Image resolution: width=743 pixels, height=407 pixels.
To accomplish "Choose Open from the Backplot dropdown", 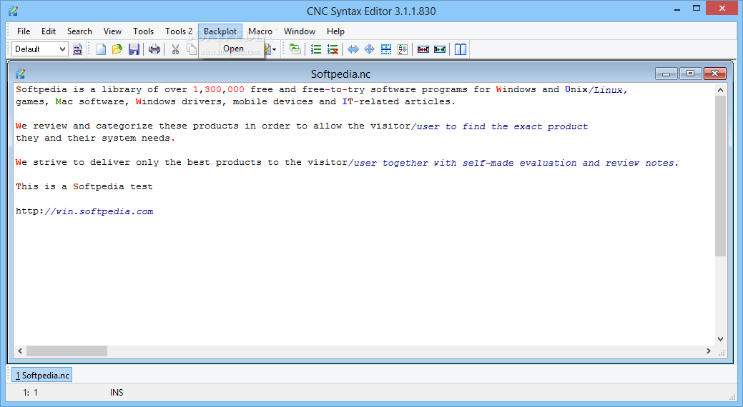I will tap(231, 49).
